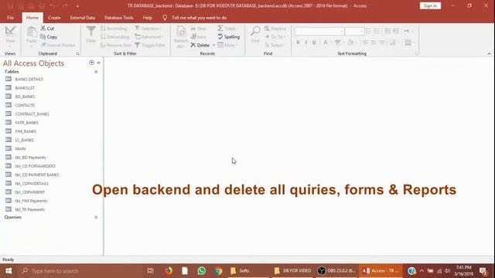Open the Selection filter dropdown
This screenshot has width=495, height=278.
point(148,29)
